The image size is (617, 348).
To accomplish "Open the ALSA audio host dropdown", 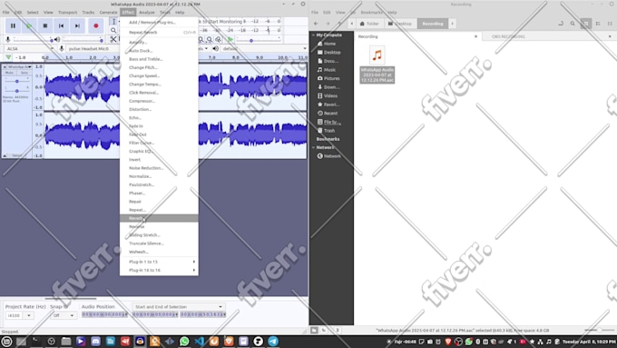I will click(30, 48).
